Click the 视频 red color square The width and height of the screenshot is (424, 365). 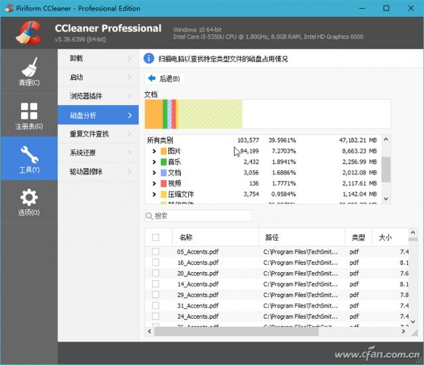pos(164,183)
